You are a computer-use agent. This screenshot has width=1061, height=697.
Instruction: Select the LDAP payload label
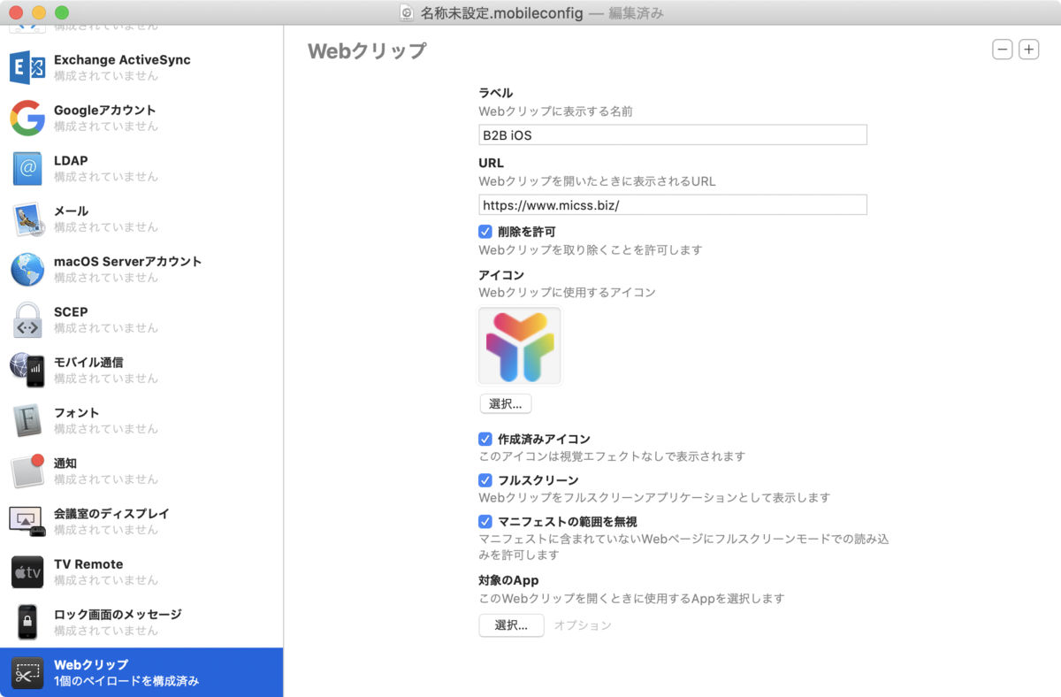point(71,160)
